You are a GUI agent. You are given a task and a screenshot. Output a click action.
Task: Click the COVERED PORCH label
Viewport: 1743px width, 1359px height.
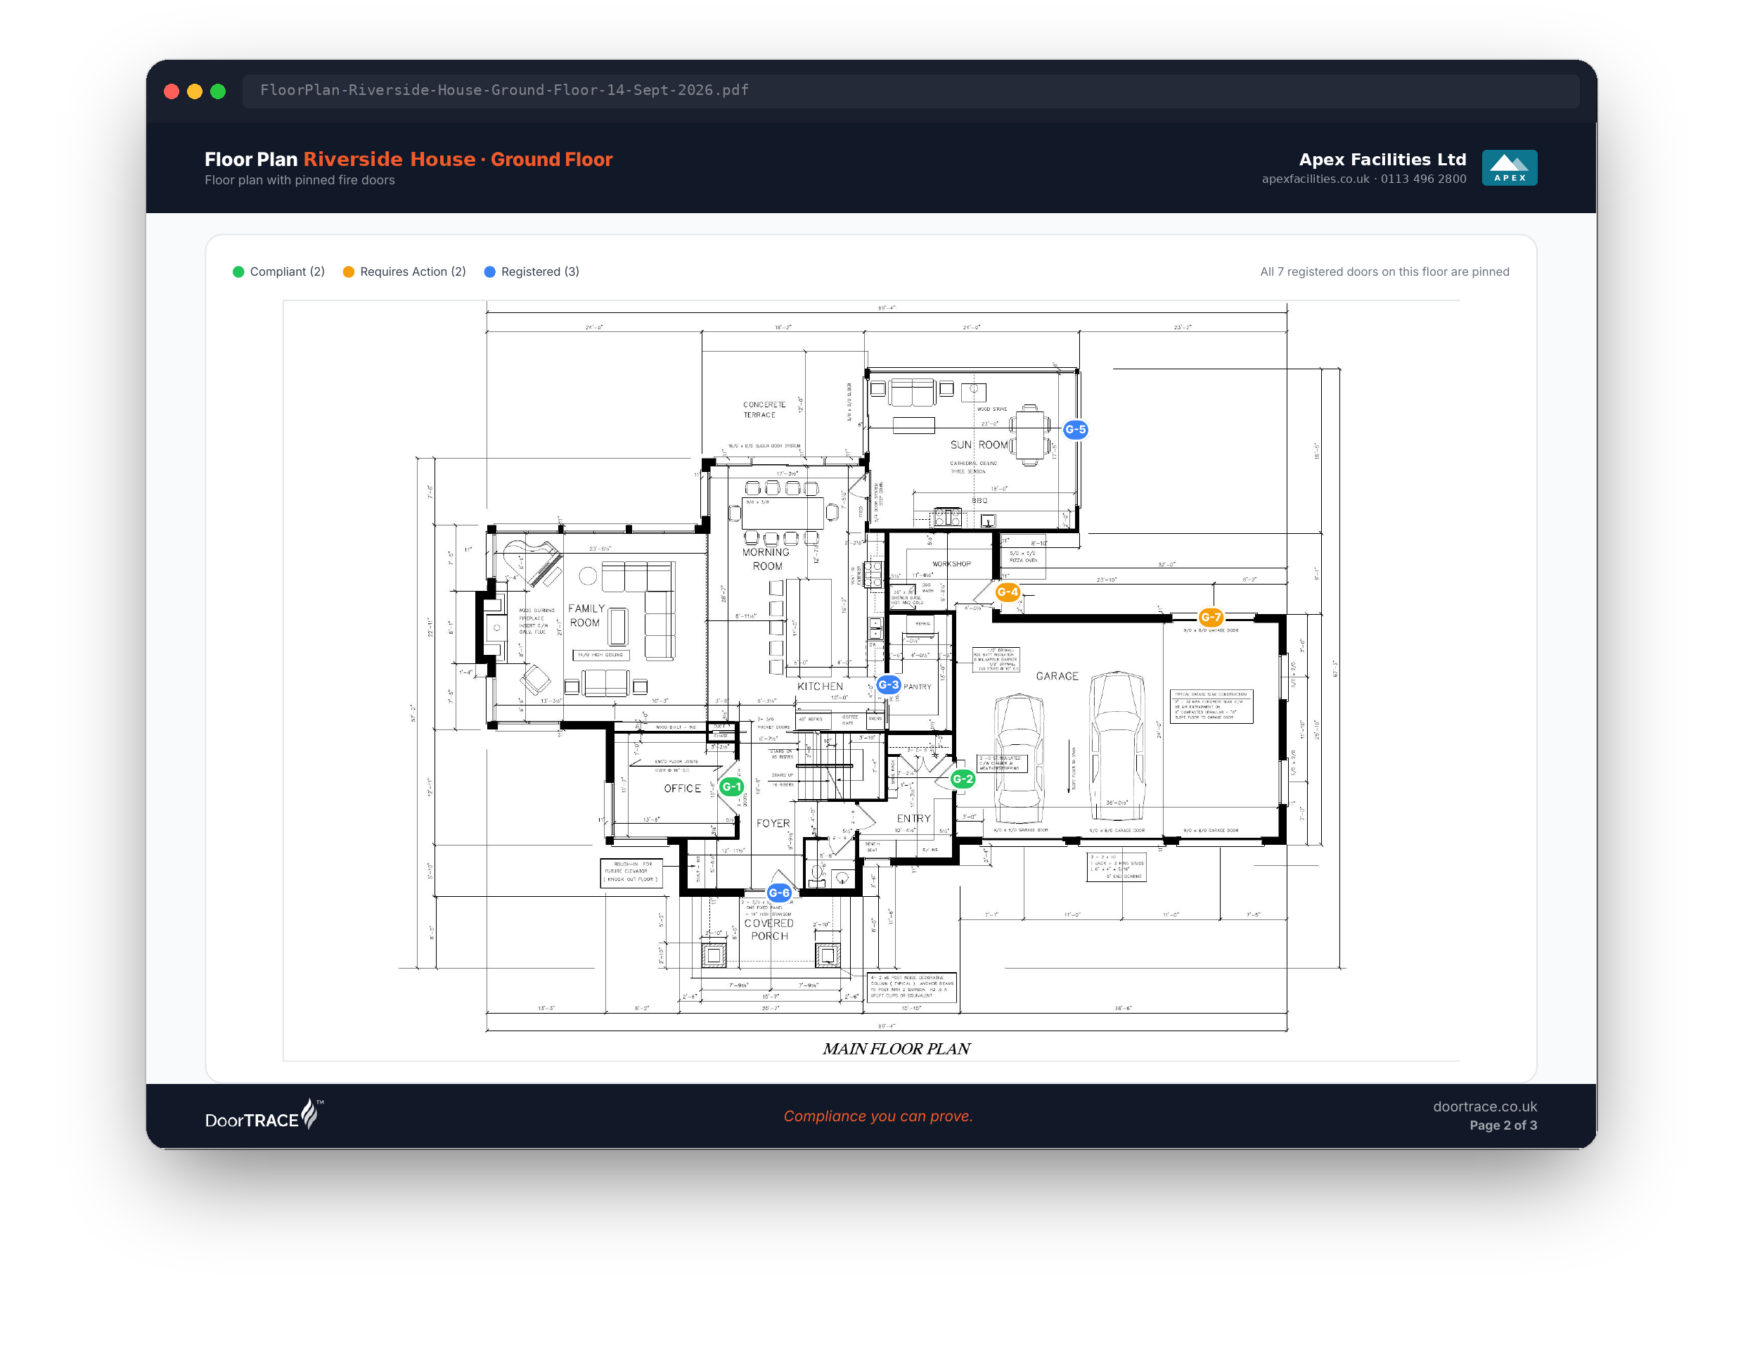tap(768, 929)
